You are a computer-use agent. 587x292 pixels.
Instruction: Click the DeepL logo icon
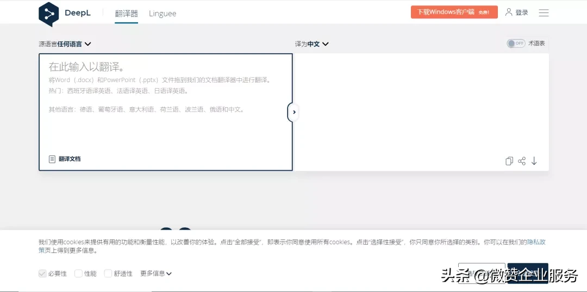coord(49,14)
